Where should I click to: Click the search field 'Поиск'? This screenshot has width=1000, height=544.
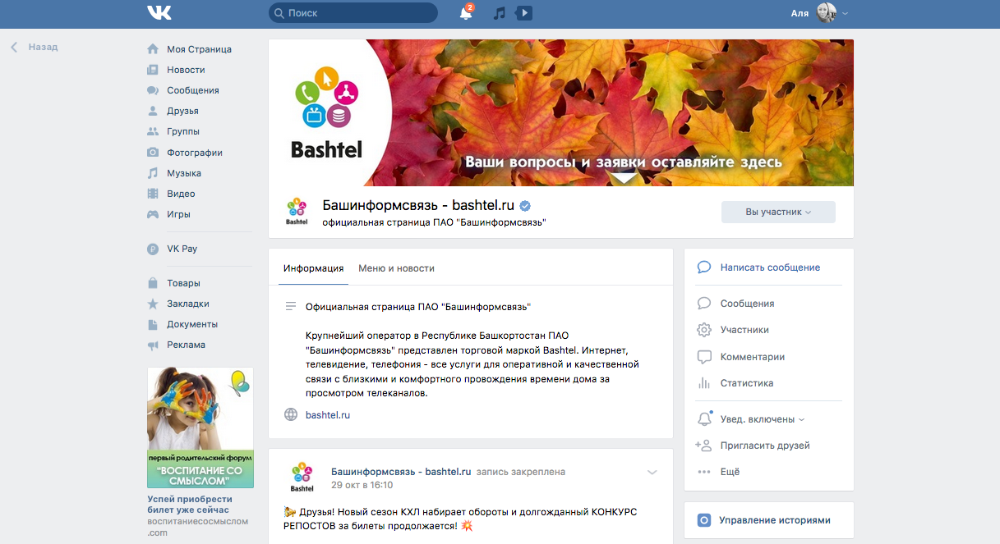click(x=353, y=13)
